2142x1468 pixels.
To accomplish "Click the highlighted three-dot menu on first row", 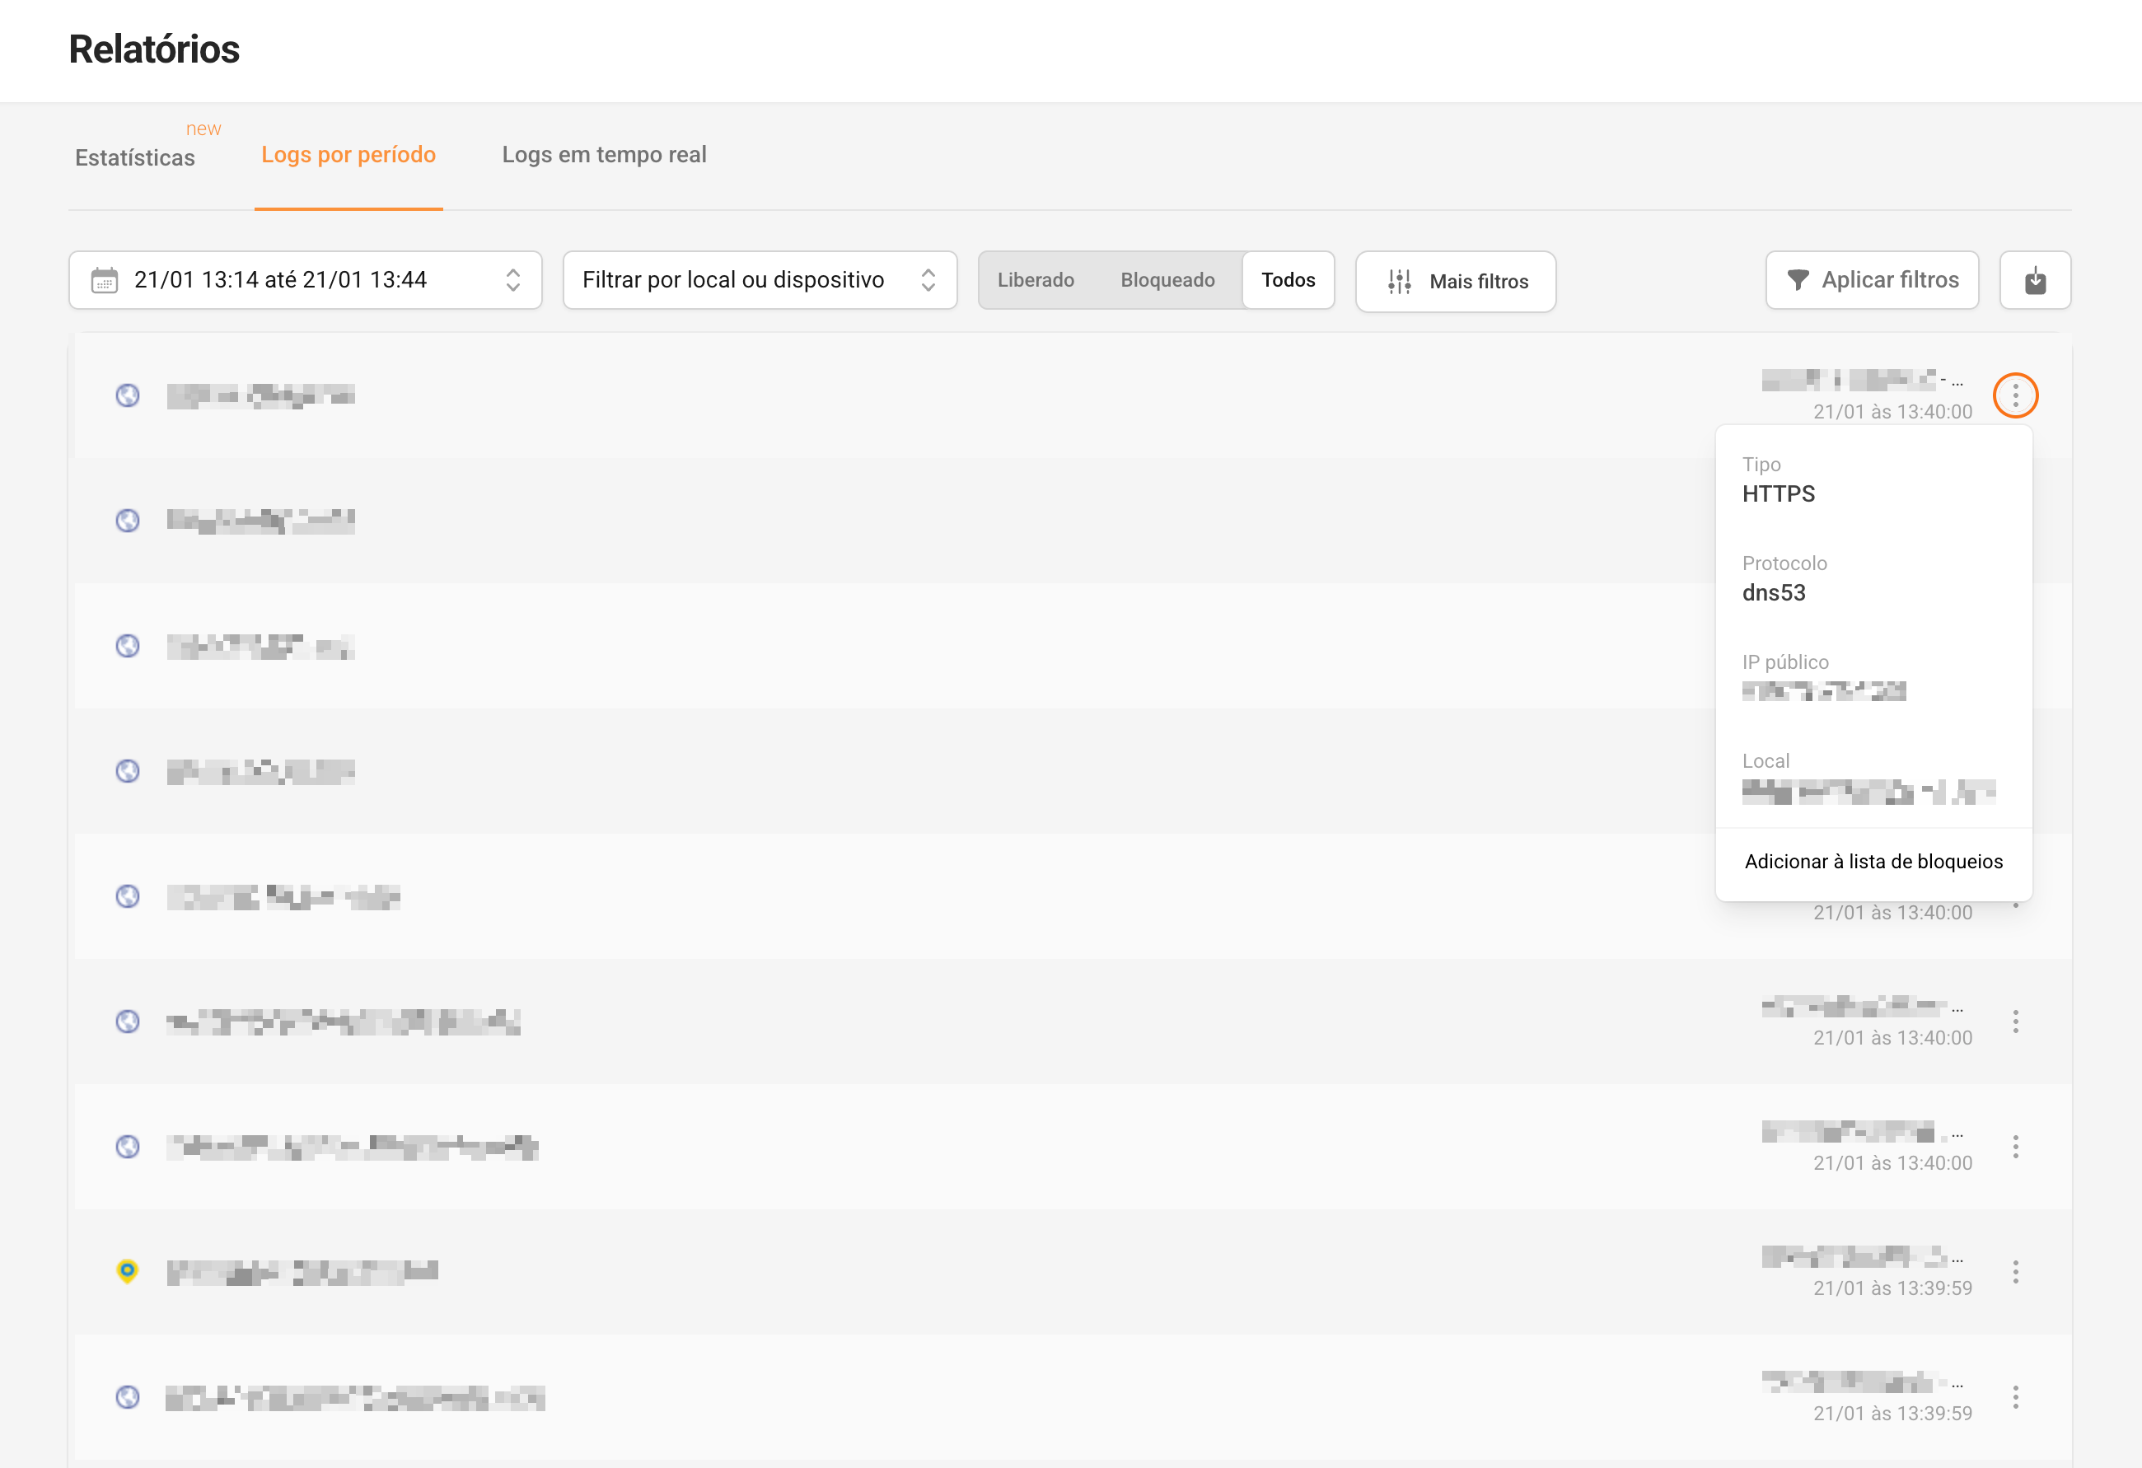I will [x=2015, y=396].
